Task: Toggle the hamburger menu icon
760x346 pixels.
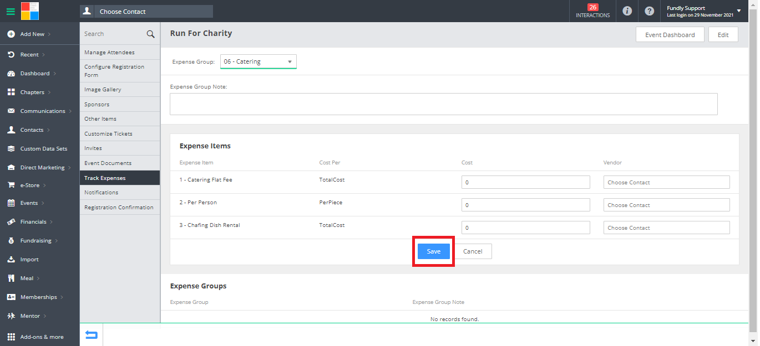Action: tap(11, 11)
